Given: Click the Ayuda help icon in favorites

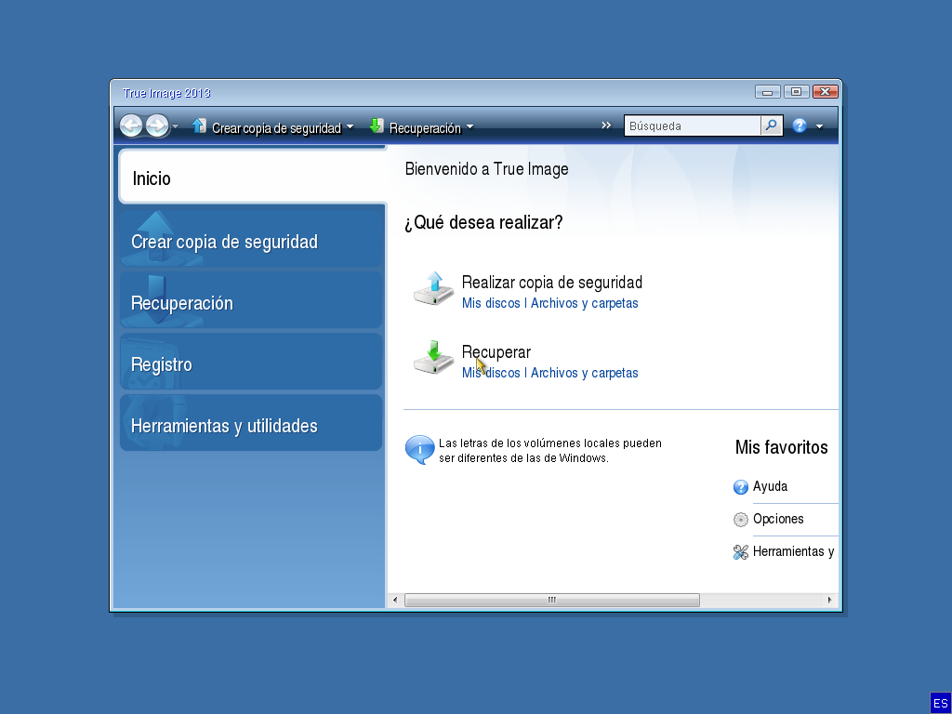Looking at the screenshot, I should (x=741, y=487).
